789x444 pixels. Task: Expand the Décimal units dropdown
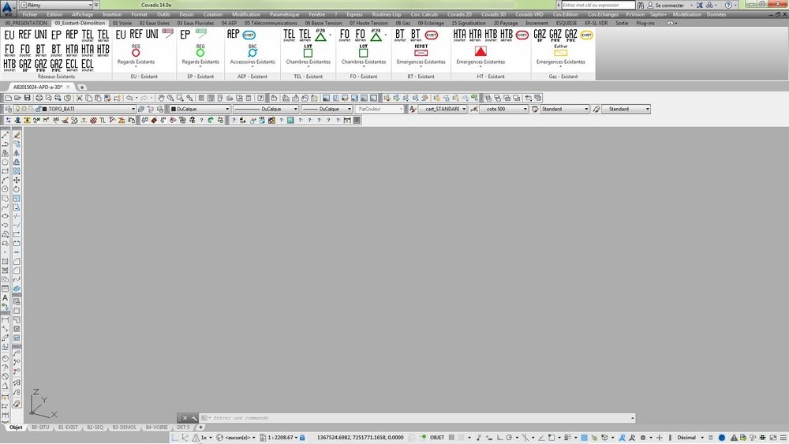point(689,438)
